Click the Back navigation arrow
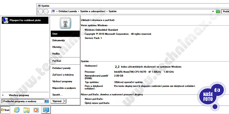The width and height of the screenshot is (229, 114). click(40, 11)
